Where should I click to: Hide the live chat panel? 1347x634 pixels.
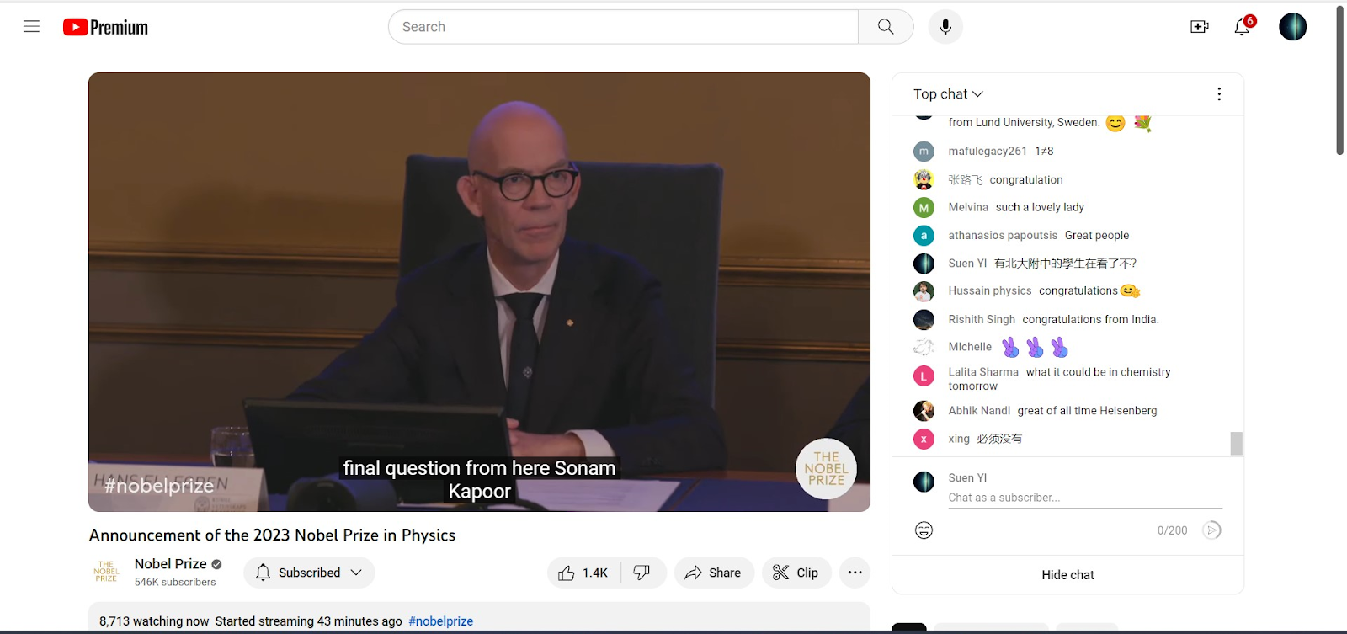click(1067, 575)
